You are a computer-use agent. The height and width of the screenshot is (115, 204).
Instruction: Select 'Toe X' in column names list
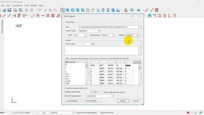[x=67, y=74]
